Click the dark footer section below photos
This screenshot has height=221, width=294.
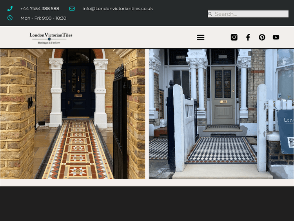(147, 203)
